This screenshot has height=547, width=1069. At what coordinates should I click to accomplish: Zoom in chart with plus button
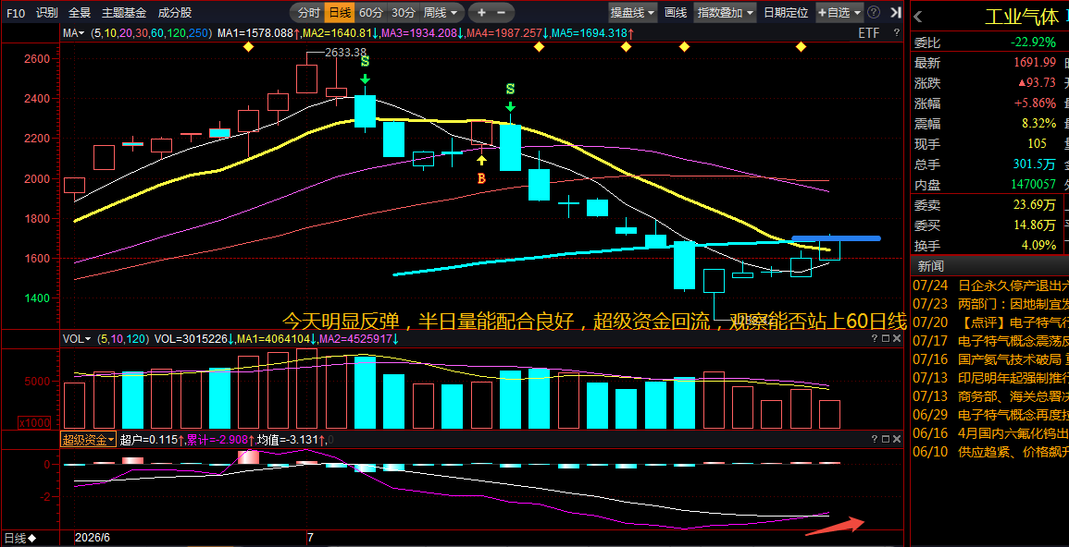click(x=481, y=12)
